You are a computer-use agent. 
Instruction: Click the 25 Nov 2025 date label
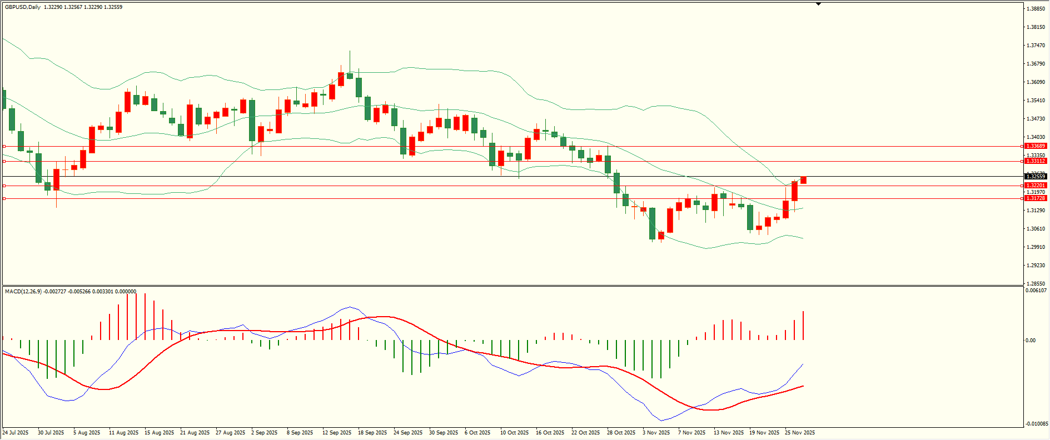[x=799, y=433]
